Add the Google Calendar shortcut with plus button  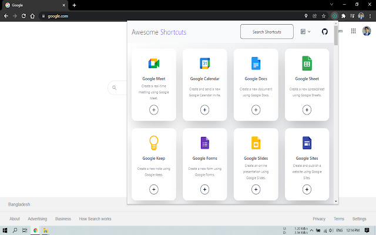[x=205, y=110]
